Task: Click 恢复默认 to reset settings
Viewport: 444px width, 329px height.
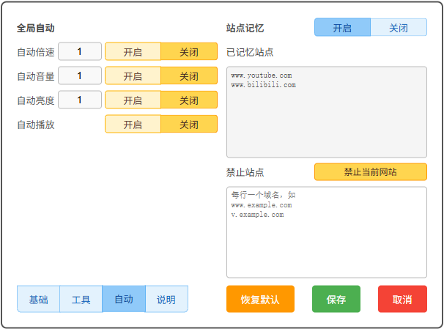Action: click(260, 299)
